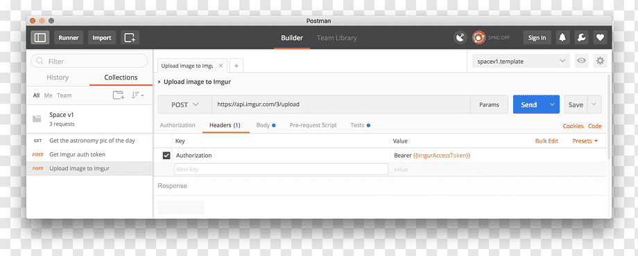Filter collections by Team
Screen dimensions: 638x256
[64, 95]
